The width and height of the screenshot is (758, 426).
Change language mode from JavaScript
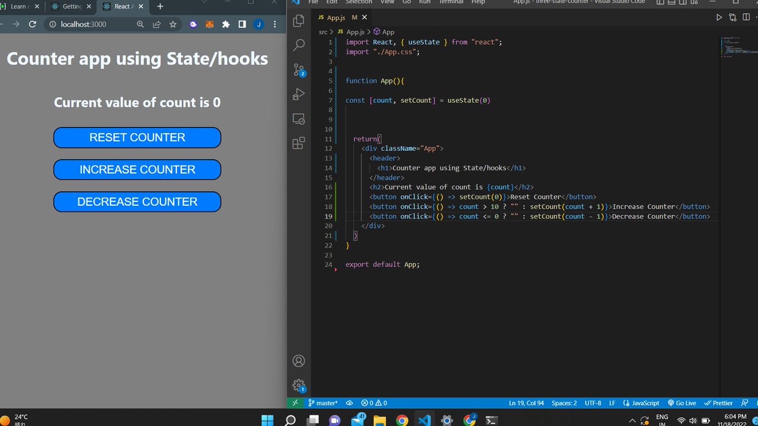click(641, 403)
